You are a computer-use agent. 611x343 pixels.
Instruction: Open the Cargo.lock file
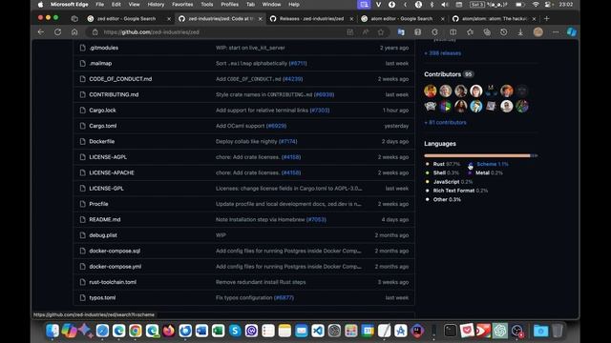click(102, 111)
